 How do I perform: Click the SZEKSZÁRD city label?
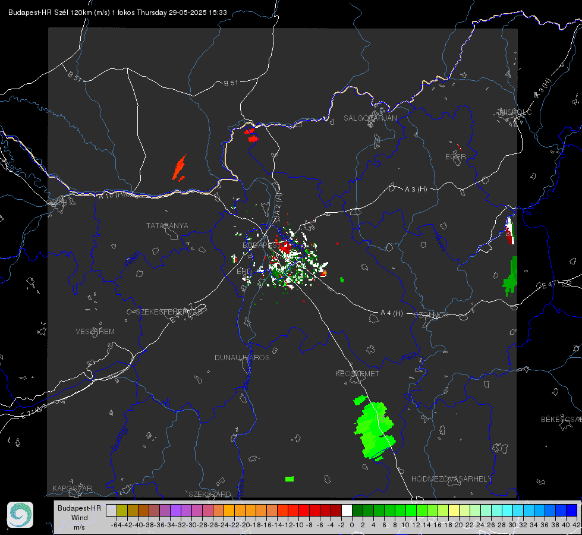pyautogui.click(x=210, y=494)
